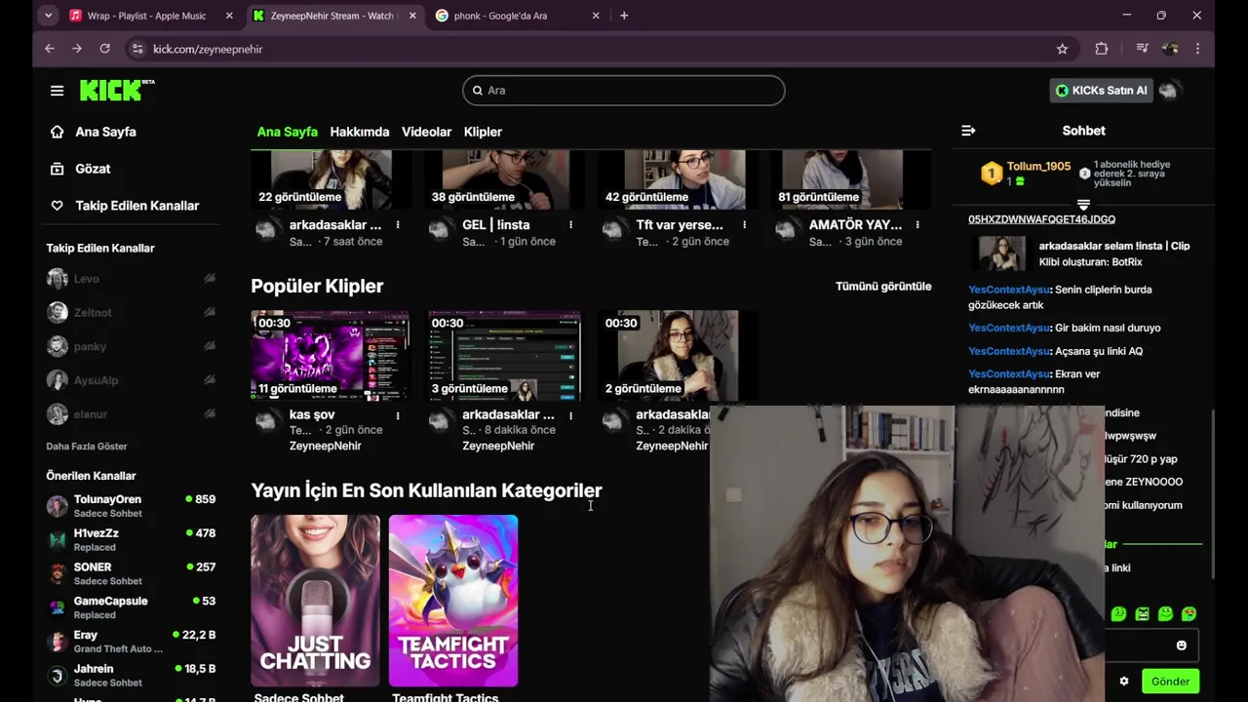Open Chrome three-dot menu
The height and width of the screenshot is (702, 1248).
[x=1197, y=49]
